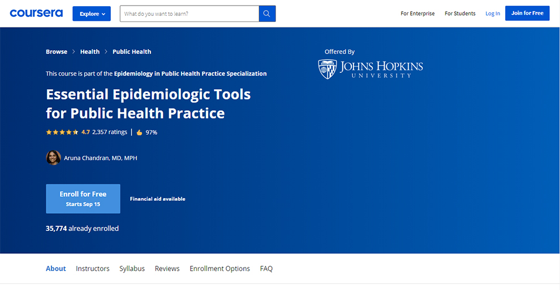The width and height of the screenshot is (560, 290).
Task: Click Enroll for Free button
Action: (x=83, y=199)
